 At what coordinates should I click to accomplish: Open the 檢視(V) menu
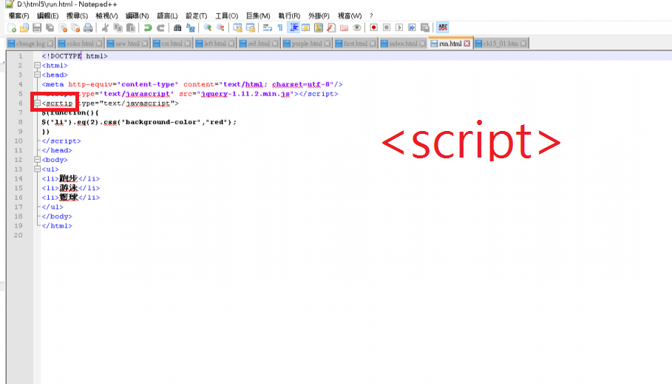106,16
